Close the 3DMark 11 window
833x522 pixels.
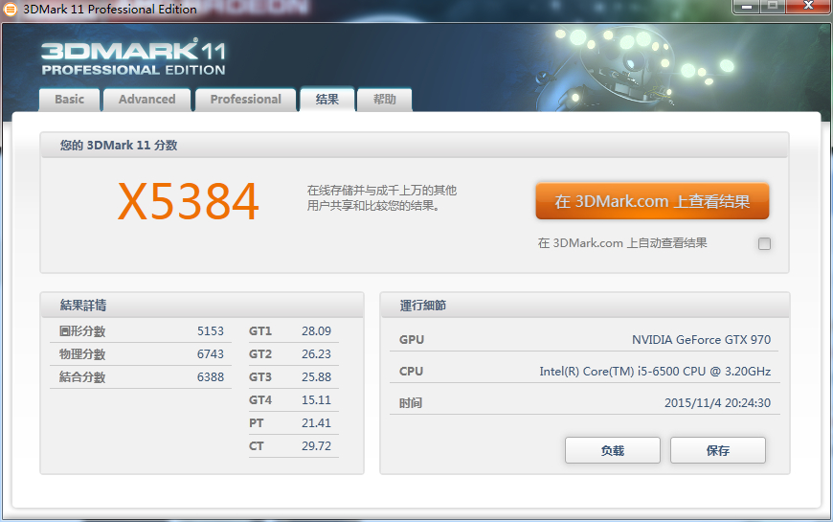coord(808,7)
